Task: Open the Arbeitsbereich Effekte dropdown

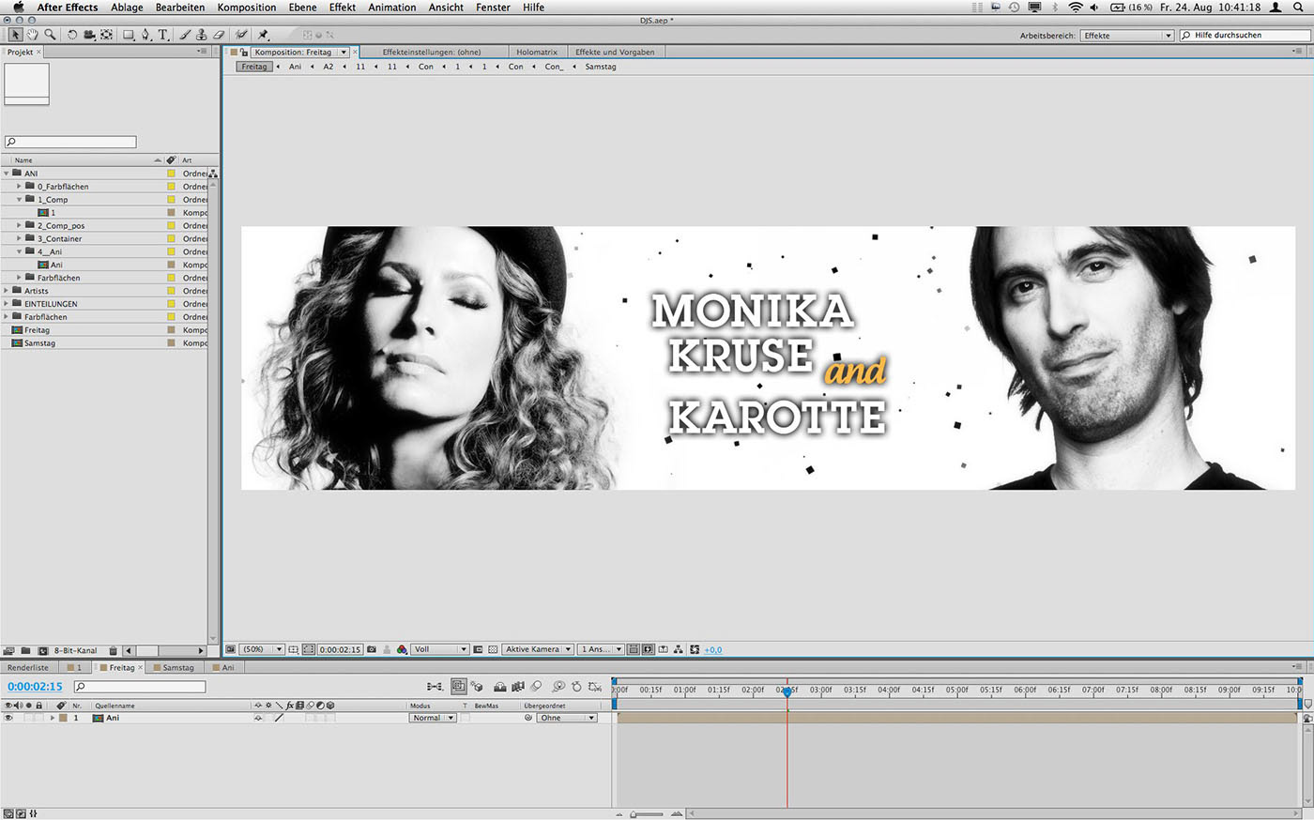Action: pyautogui.click(x=1127, y=36)
